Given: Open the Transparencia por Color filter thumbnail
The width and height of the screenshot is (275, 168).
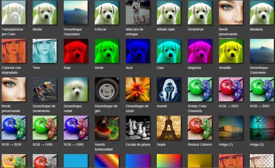Looking at the screenshot, I should [13, 13].
